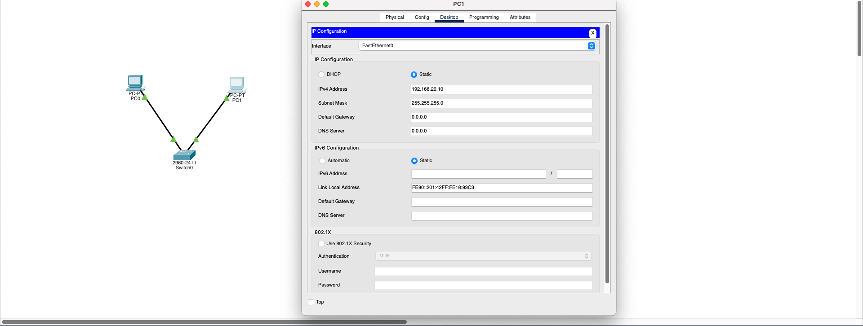Click the blue IP Configuration title bar text

point(329,31)
